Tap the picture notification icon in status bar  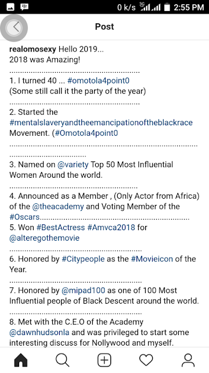[10, 7]
